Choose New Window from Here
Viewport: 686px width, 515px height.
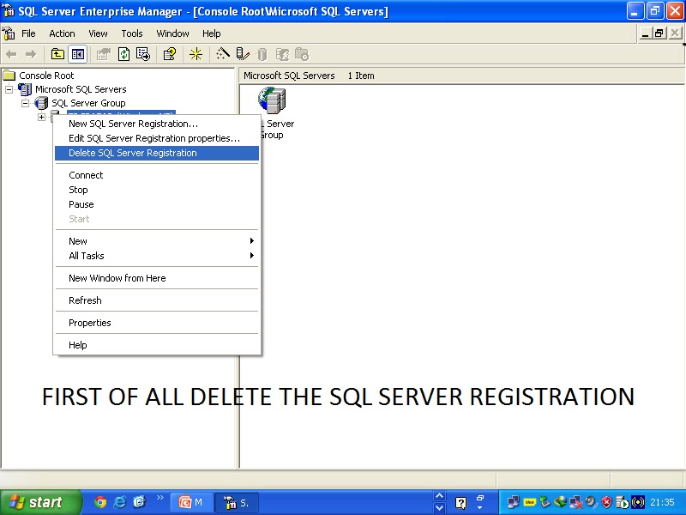pos(157,278)
